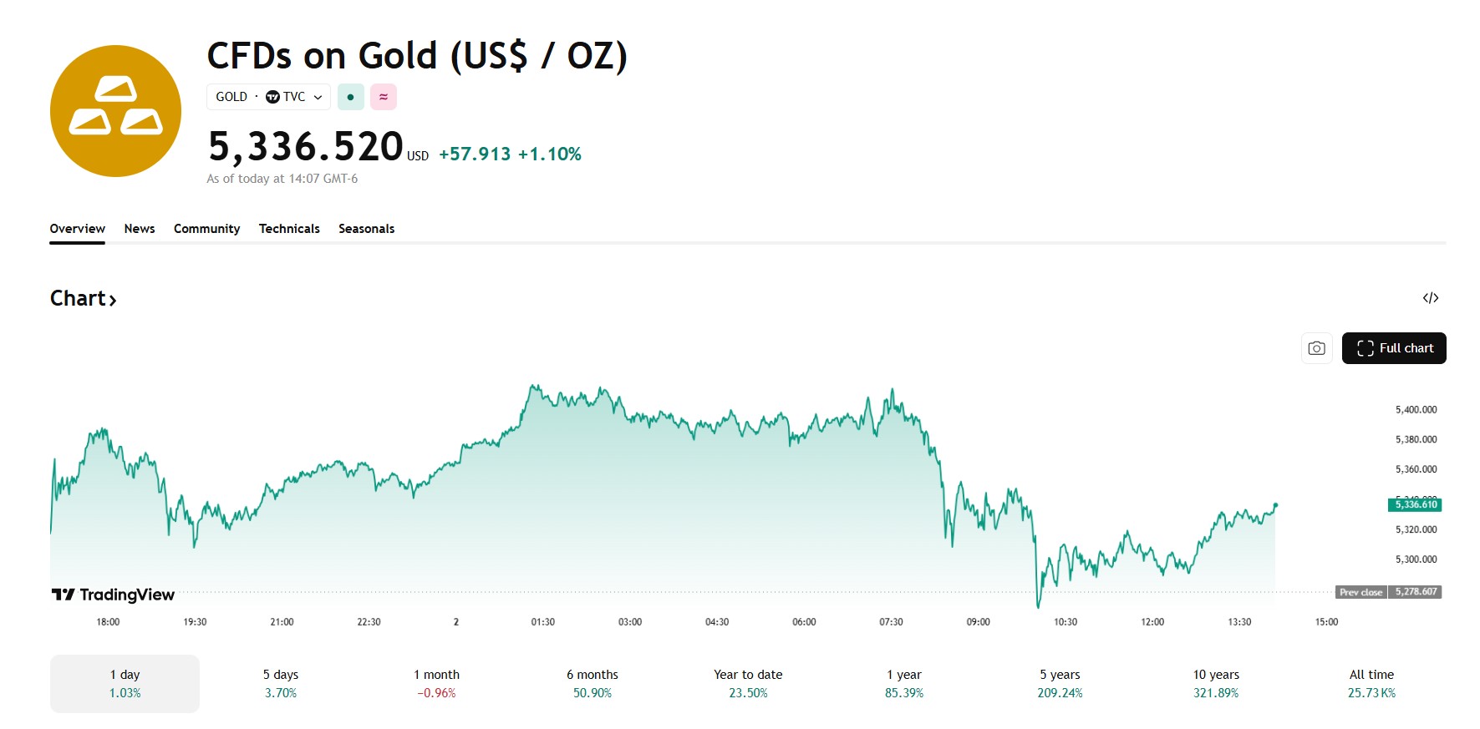Click the current price label 5,336.610
This screenshot has width=1480, height=729.
[x=1416, y=504]
